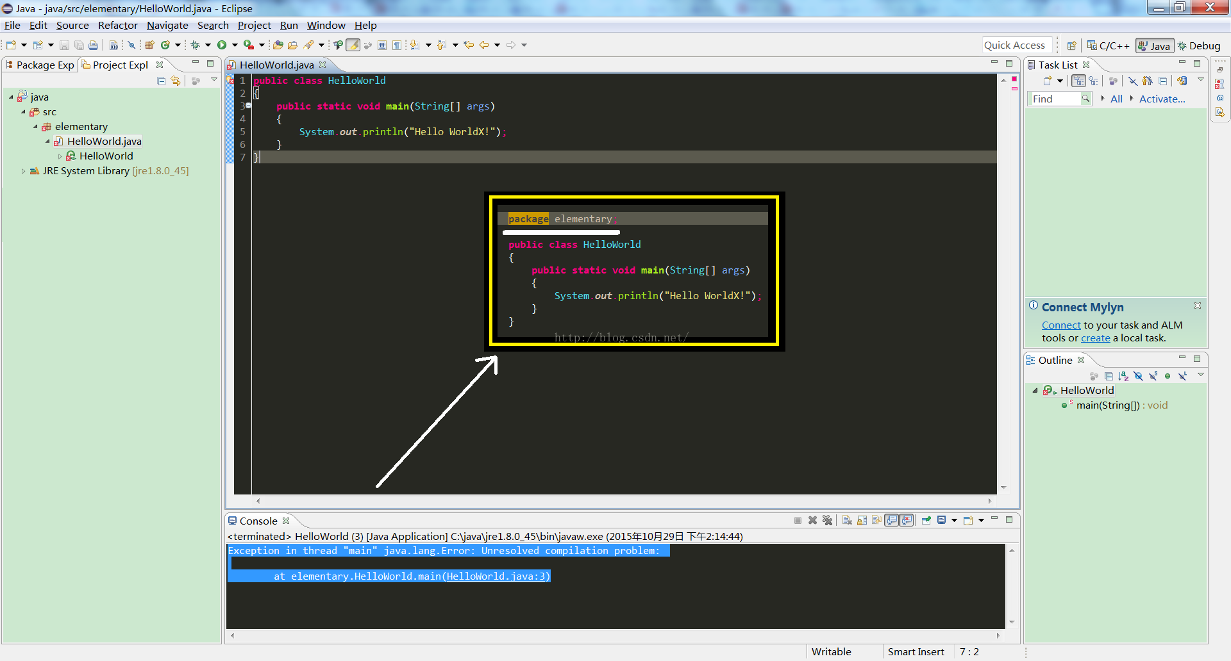This screenshot has width=1231, height=661.
Task: Select the HelloWorld.java editor tab
Action: point(277,65)
